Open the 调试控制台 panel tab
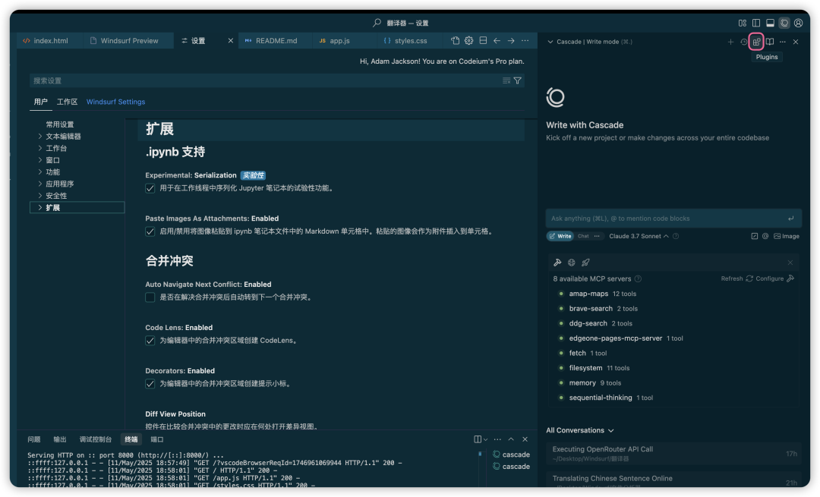Image resolution: width=820 pixels, height=497 pixels. (96, 439)
